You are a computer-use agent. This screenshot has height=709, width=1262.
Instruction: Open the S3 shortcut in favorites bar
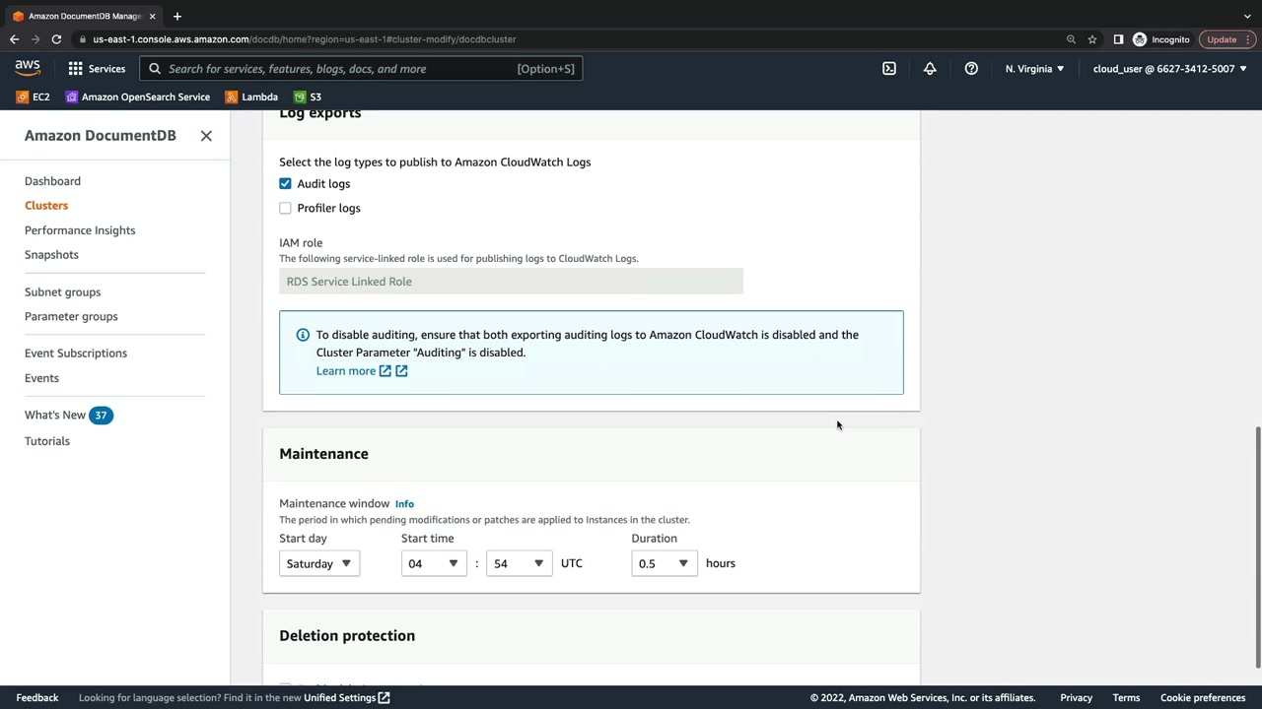pyautogui.click(x=308, y=97)
